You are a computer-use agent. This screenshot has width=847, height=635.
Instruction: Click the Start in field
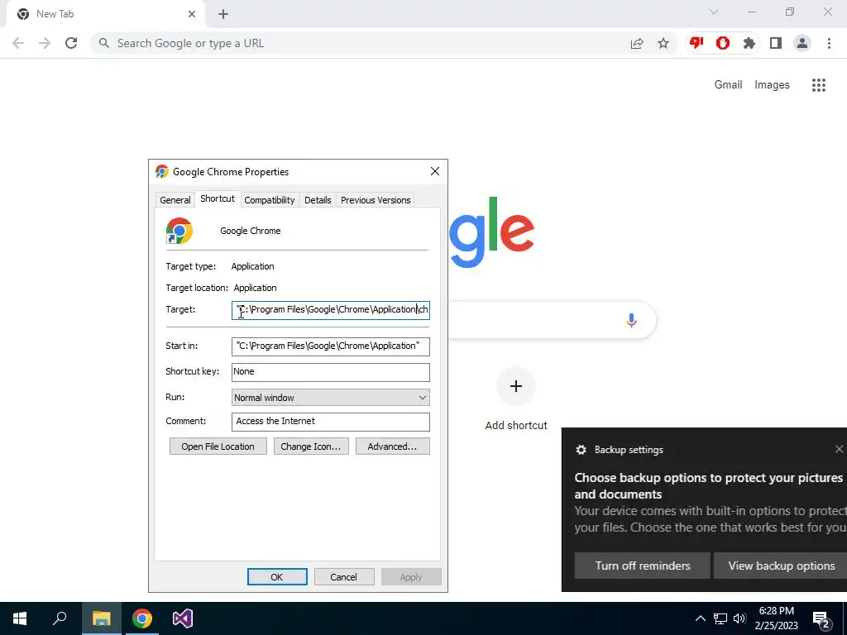(331, 346)
